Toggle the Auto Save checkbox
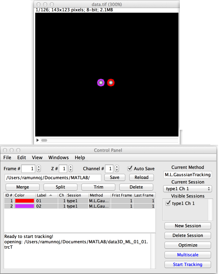The height and width of the screenshot is (274, 219). click(130, 169)
